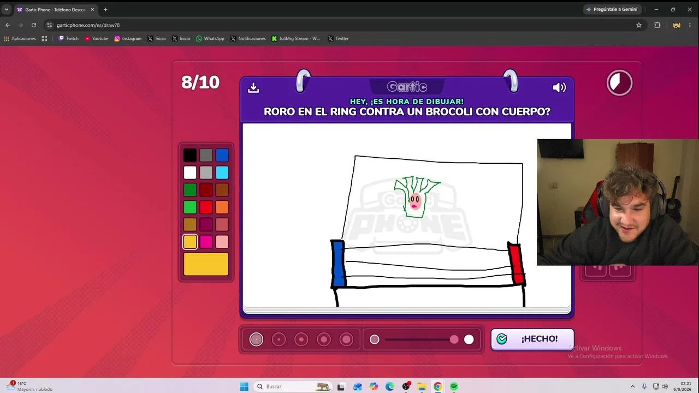Screen dimensions: 699x393
Task: Click the Pregúntale a Gemini button
Action: point(612,9)
